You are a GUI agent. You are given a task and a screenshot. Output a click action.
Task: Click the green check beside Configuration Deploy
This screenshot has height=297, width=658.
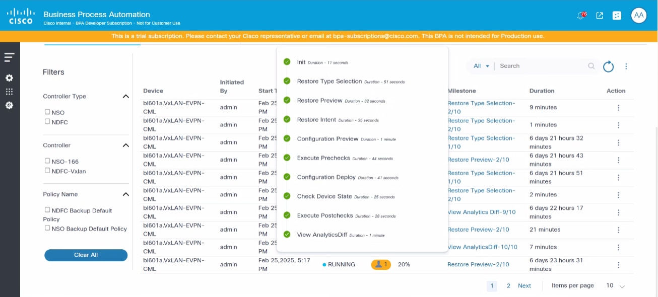click(287, 177)
